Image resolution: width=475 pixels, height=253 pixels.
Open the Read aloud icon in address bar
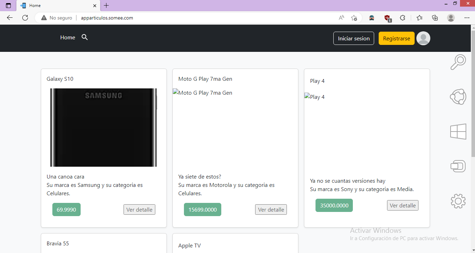click(x=341, y=18)
